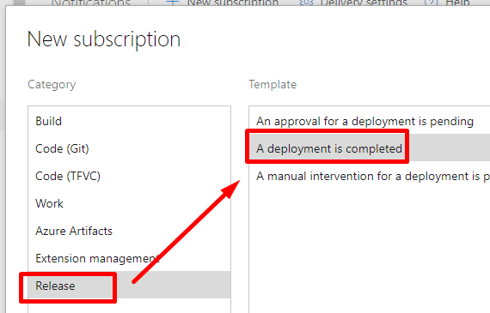Choose the Work category
The width and height of the screenshot is (490, 313).
tap(129, 203)
